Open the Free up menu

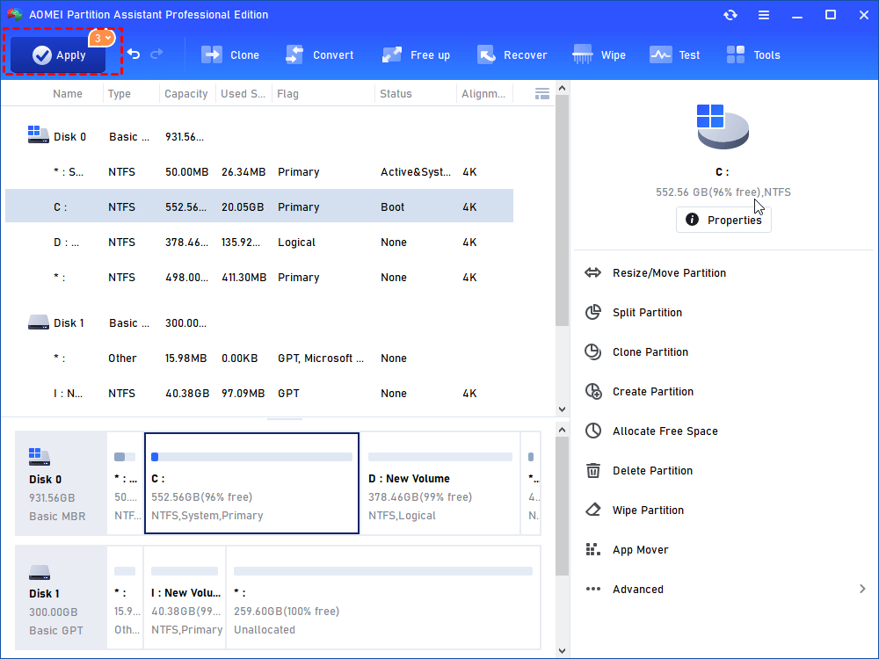[416, 54]
